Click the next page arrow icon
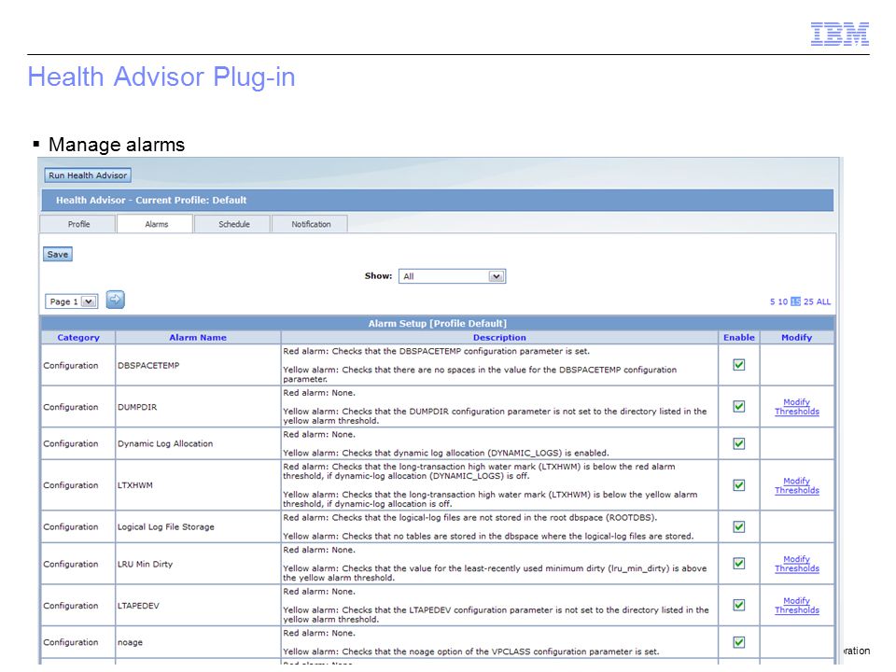The image size is (896, 672). pyautogui.click(x=116, y=300)
